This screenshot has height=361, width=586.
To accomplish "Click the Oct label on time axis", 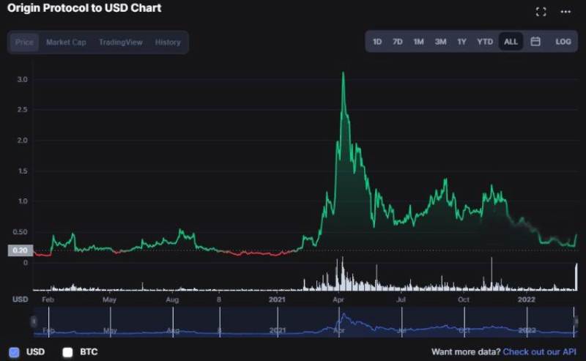I will tap(464, 299).
